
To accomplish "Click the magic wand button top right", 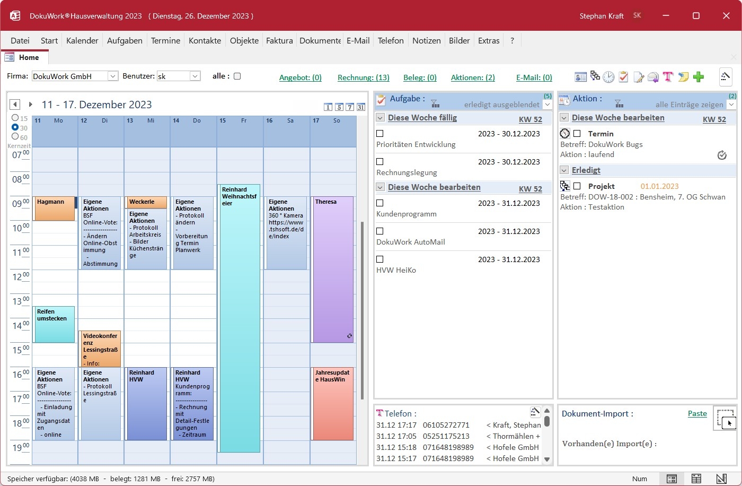I will (x=726, y=77).
